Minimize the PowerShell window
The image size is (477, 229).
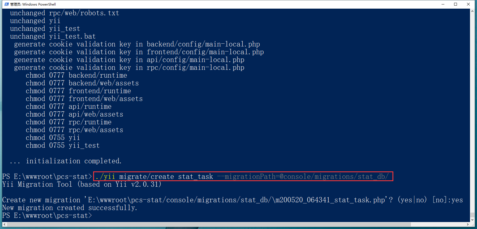coord(443,4)
